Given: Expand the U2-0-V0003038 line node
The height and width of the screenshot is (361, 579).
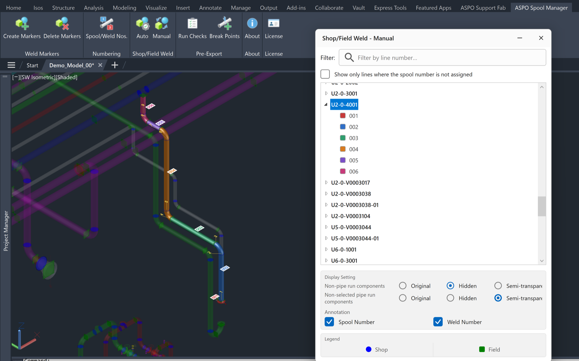Looking at the screenshot, I should tap(326, 194).
